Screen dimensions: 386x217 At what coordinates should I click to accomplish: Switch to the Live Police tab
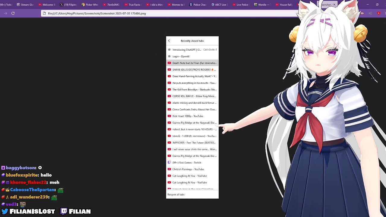point(241,5)
